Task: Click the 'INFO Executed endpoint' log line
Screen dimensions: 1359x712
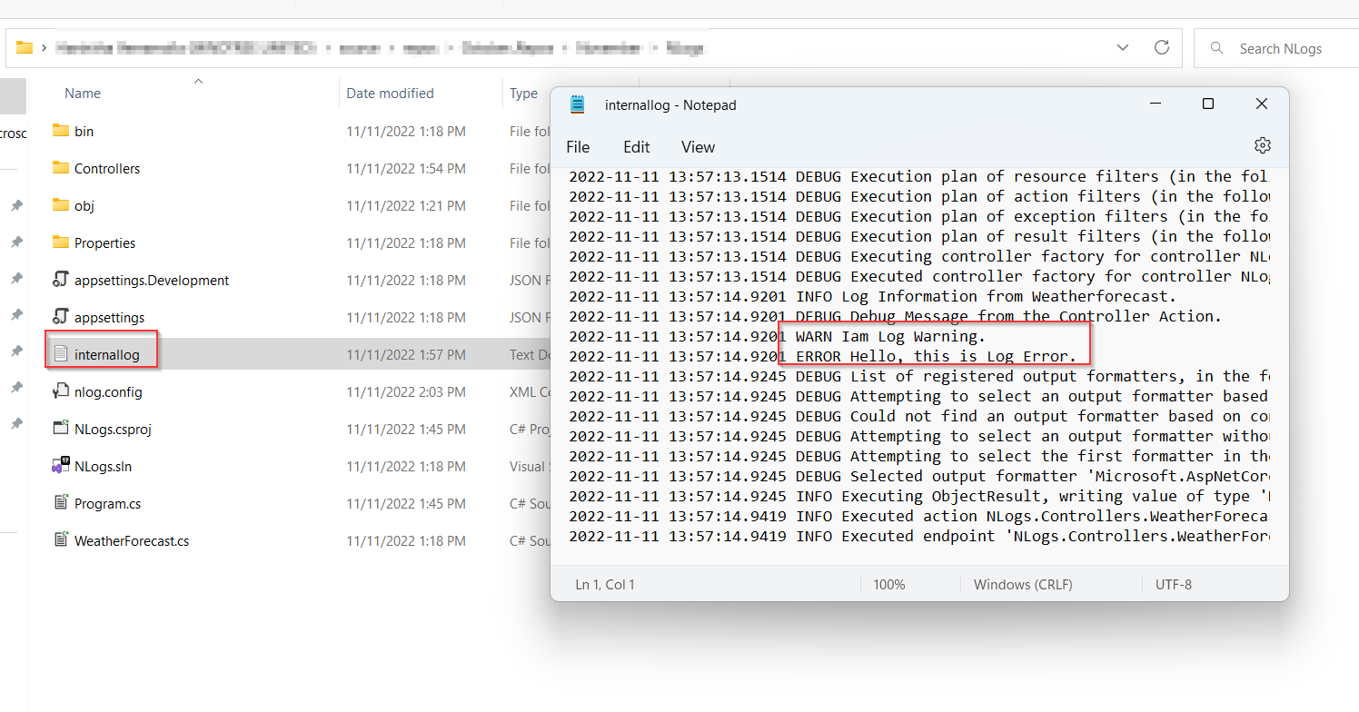Action: [x=918, y=537]
